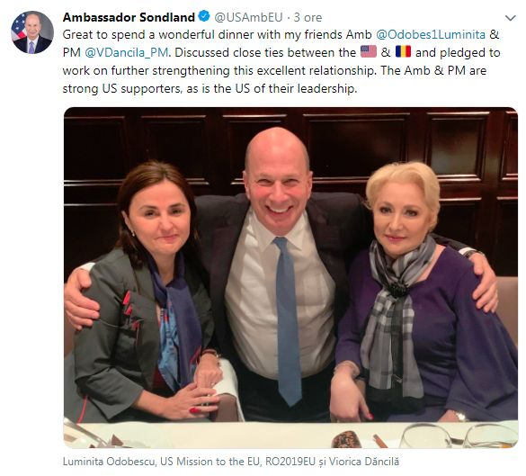Click the brunette woman in the photo
The image size is (526, 476).
click(144, 292)
